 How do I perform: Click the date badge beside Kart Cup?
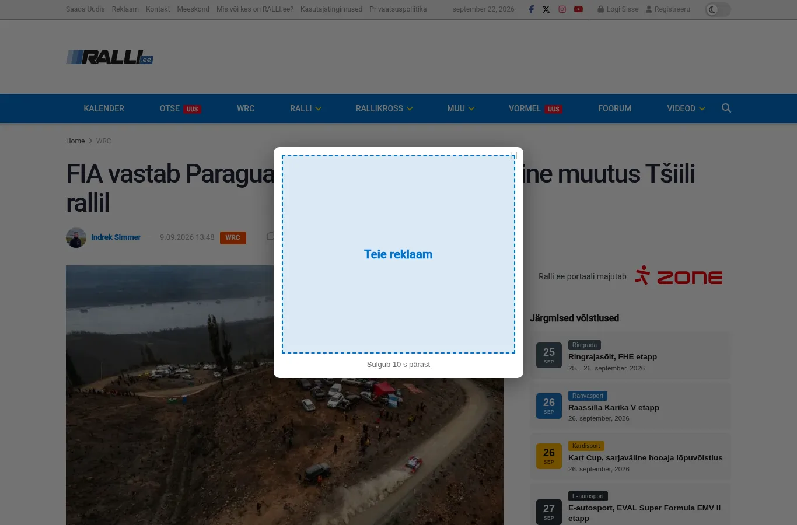(549, 456)
